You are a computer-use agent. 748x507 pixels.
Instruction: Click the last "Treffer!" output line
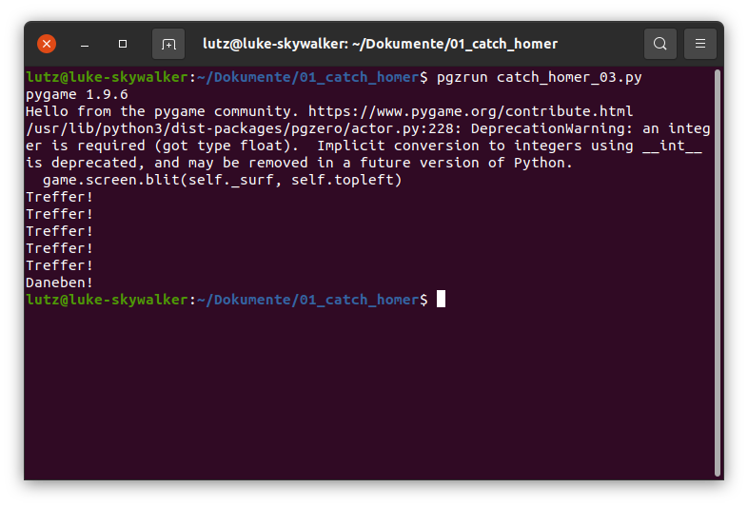pyautogui.click(x=59, y=265)
